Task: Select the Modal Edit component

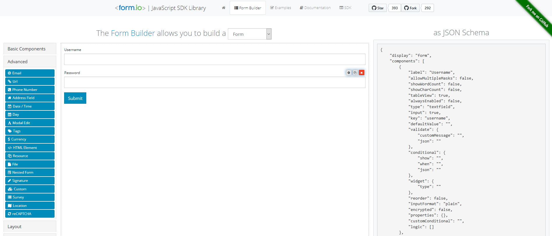Action: pyautogui.click(x=30, y=123)
